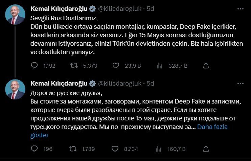Share the first tweet
Image resolution: width=251 pixels, height=161 pixels.
205,66
